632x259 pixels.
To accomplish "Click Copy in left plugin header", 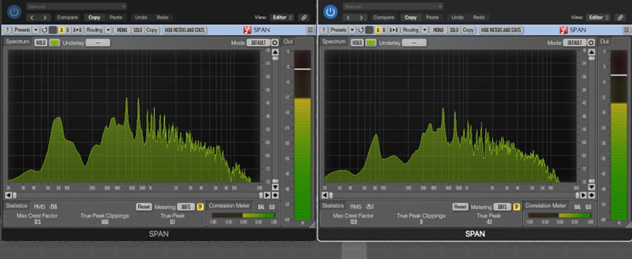I will click(x=95, y=17).
